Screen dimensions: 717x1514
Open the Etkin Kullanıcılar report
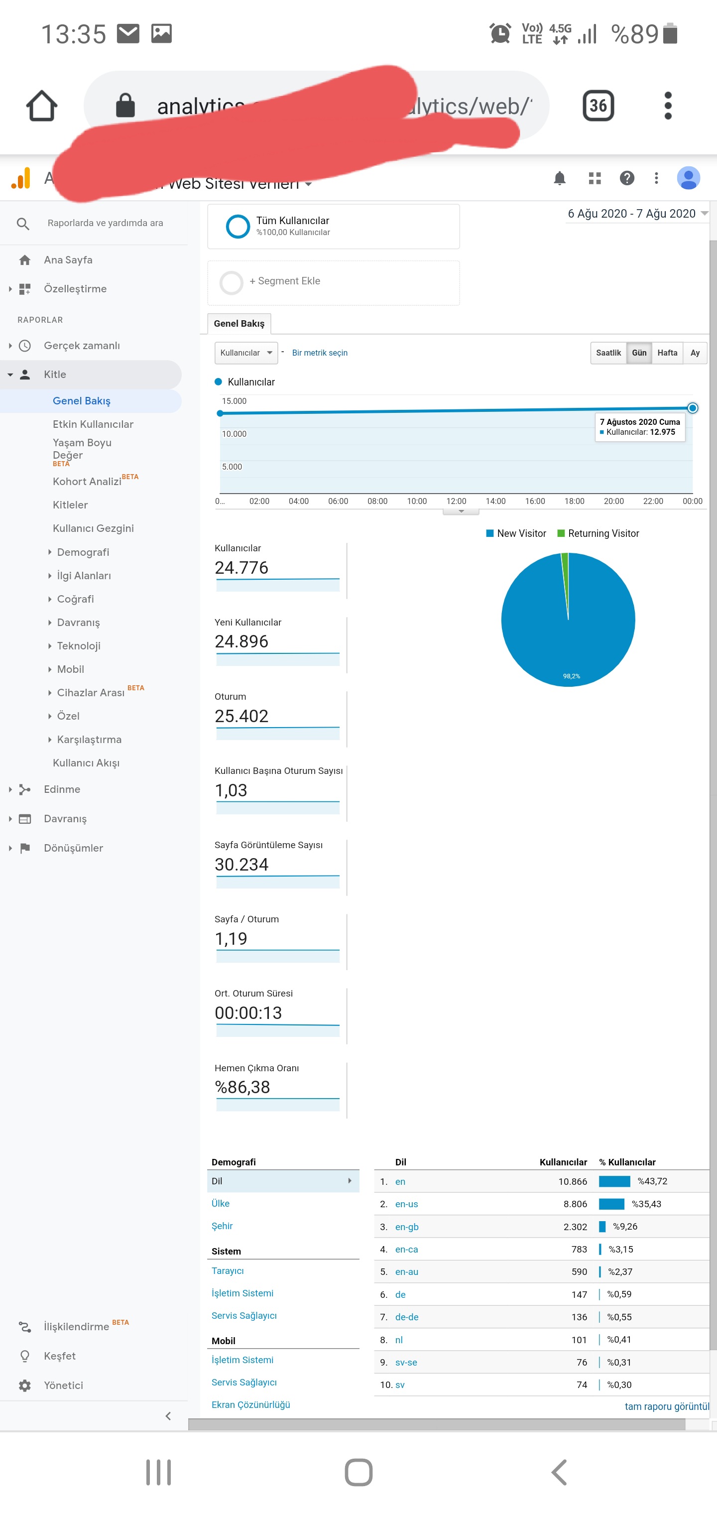pyautogui.click(x=93, y=424)
